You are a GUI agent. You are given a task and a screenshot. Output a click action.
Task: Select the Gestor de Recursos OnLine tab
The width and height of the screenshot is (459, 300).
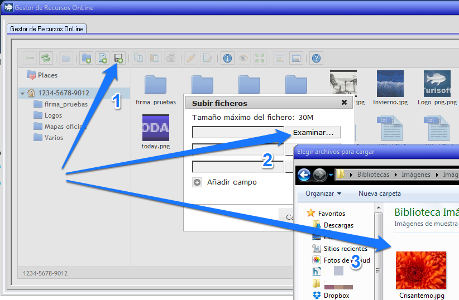point(47,28)
